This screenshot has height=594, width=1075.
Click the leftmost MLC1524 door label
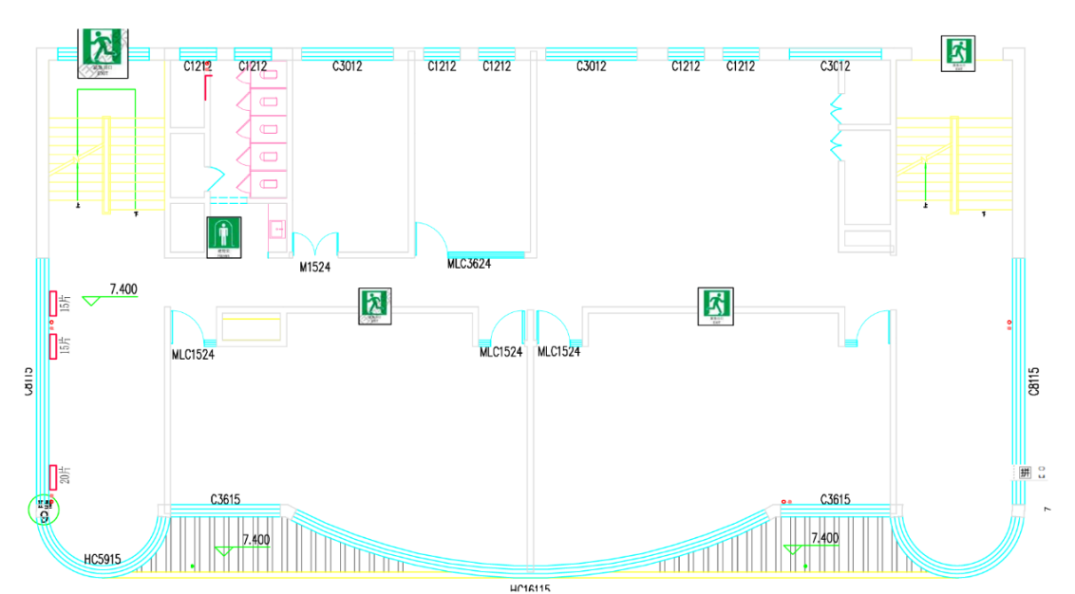192,355
